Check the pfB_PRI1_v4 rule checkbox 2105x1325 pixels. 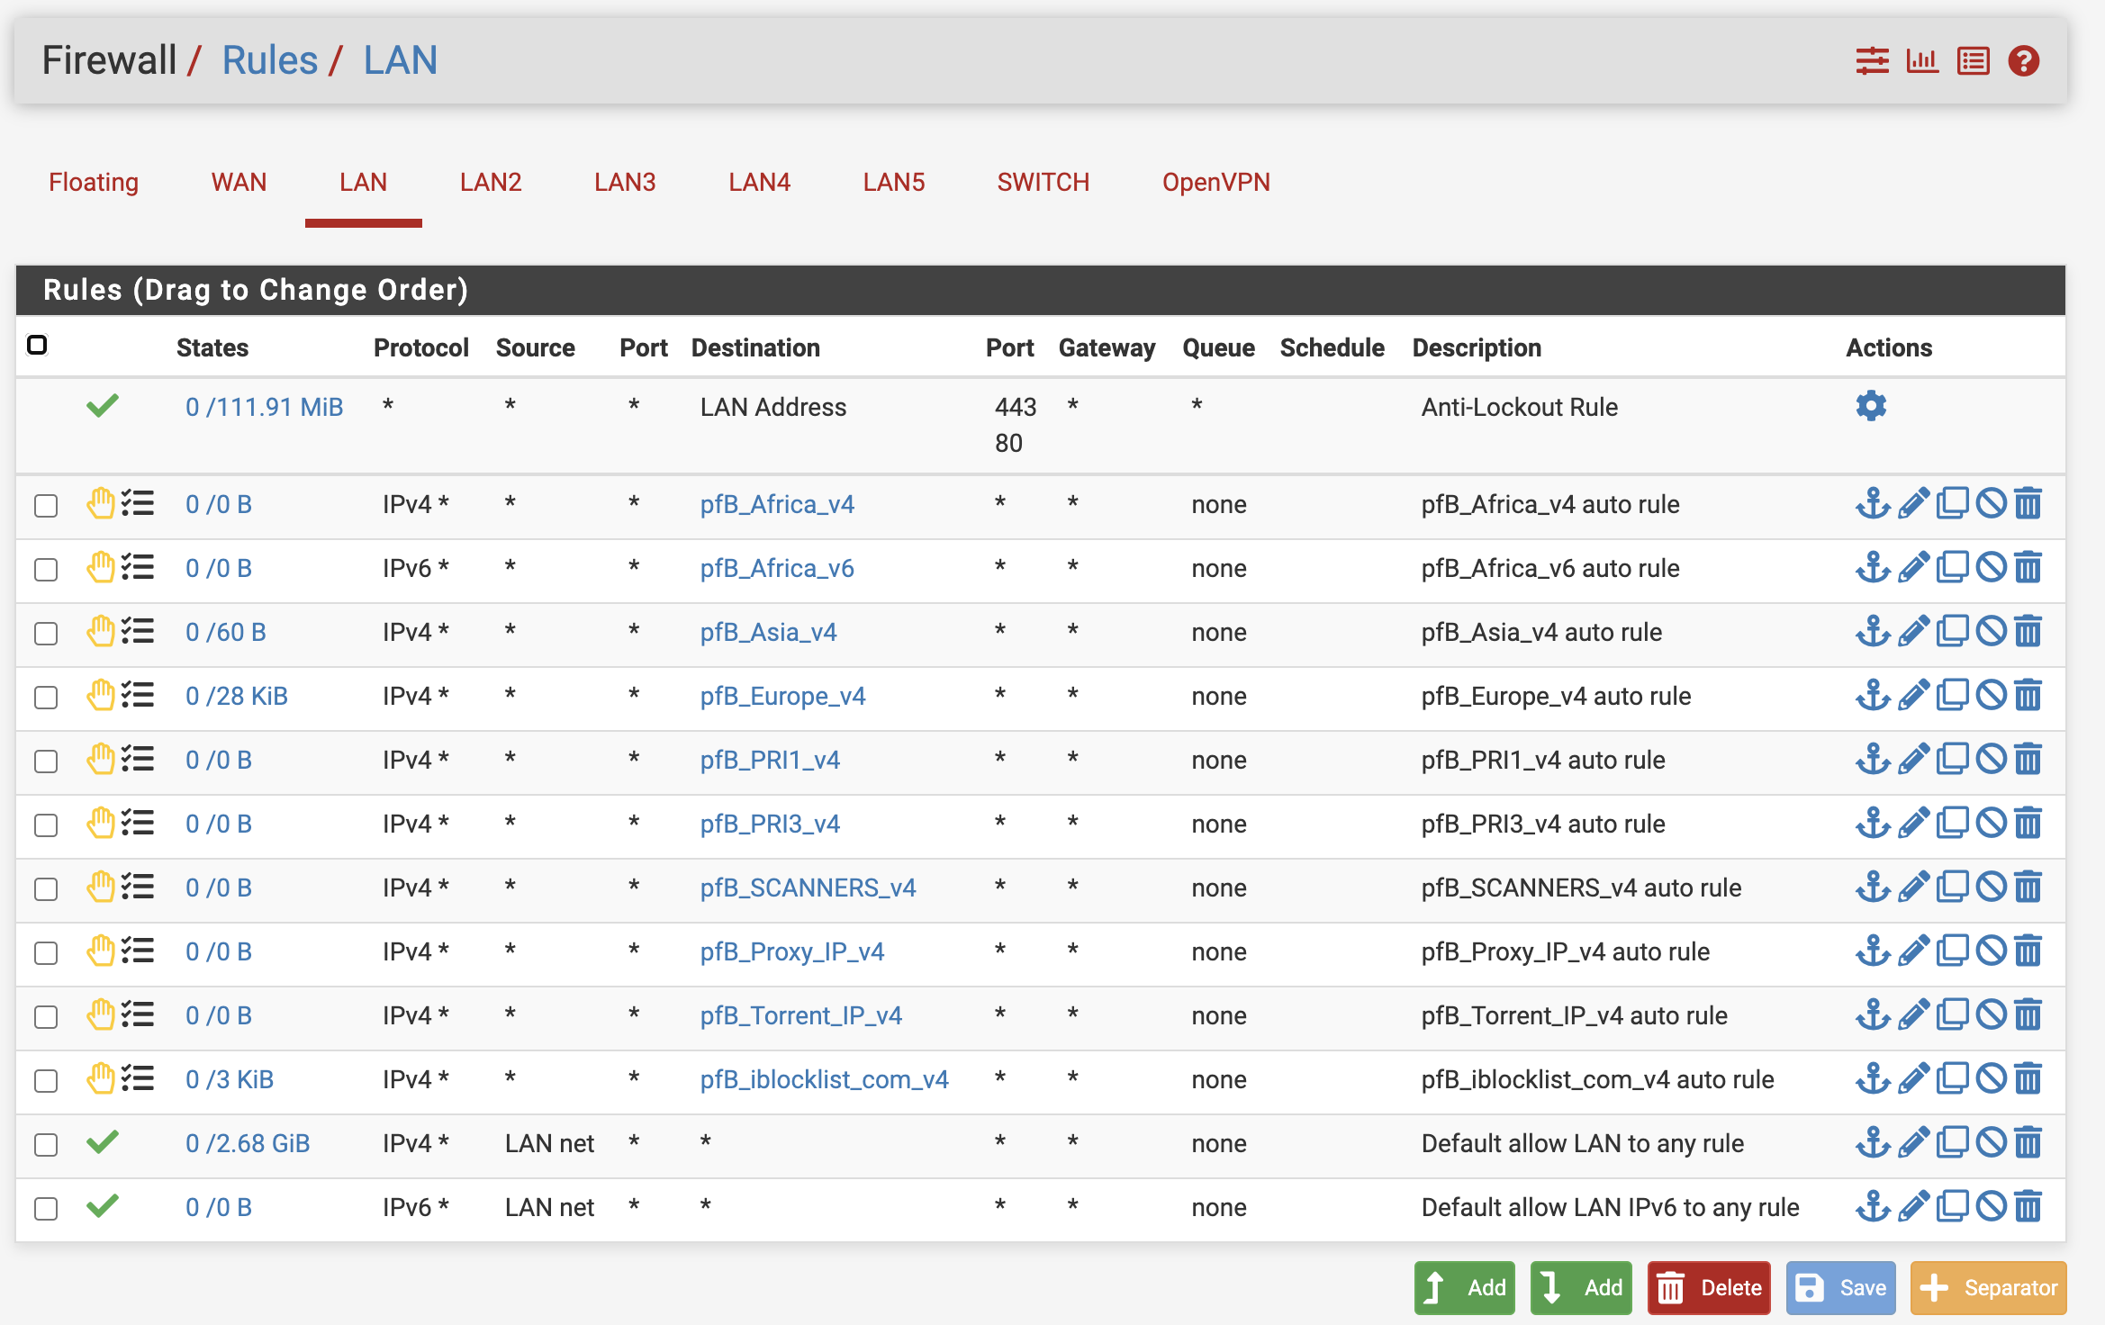coord(46,762)
